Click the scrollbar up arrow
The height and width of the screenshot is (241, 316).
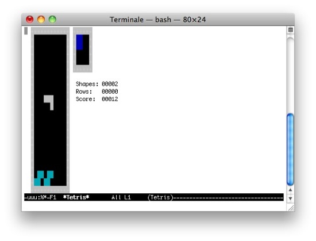[x=290, y=190]
